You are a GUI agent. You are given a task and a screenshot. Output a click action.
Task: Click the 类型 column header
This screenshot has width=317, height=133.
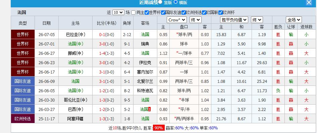23,23
